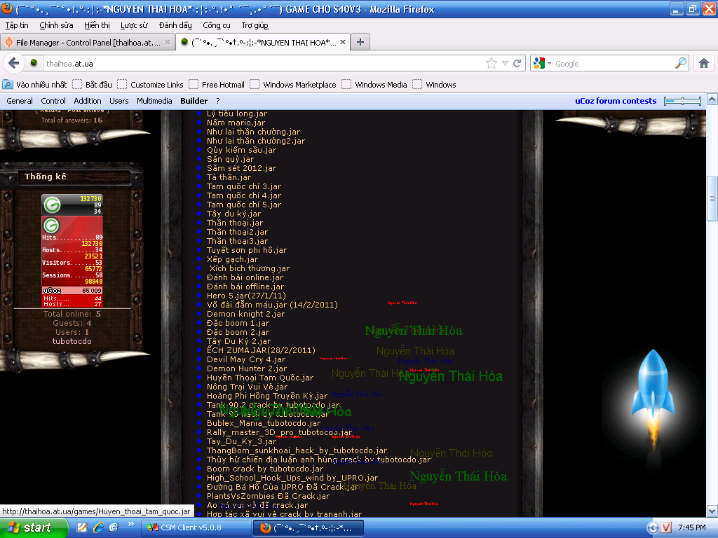Image resolution: width=718 pixels, height=538 pixels.
Task: Launch Internet Explorer from the quick launch
Action: pos(98,527)
